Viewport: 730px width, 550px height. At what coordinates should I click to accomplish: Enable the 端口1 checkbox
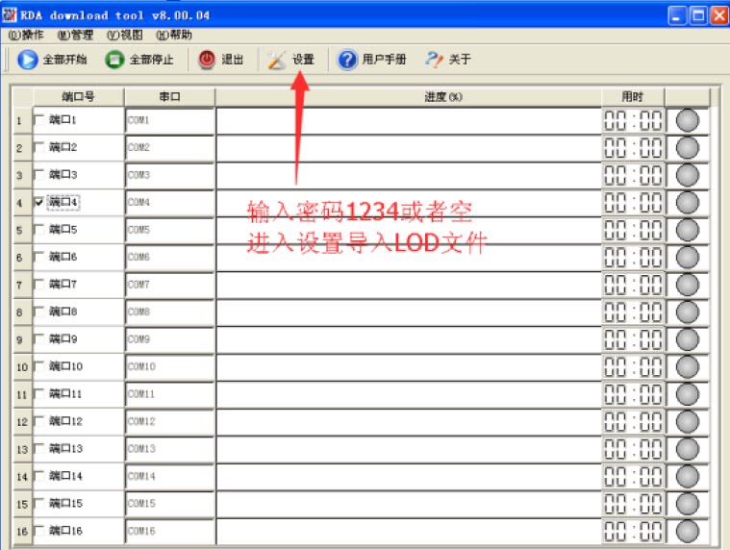[x=39, y=120]
